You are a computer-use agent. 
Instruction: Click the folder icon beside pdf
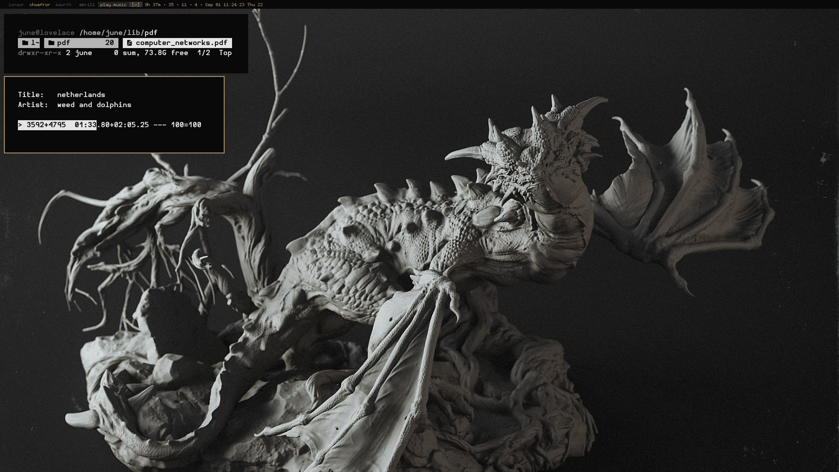point(51,43)
